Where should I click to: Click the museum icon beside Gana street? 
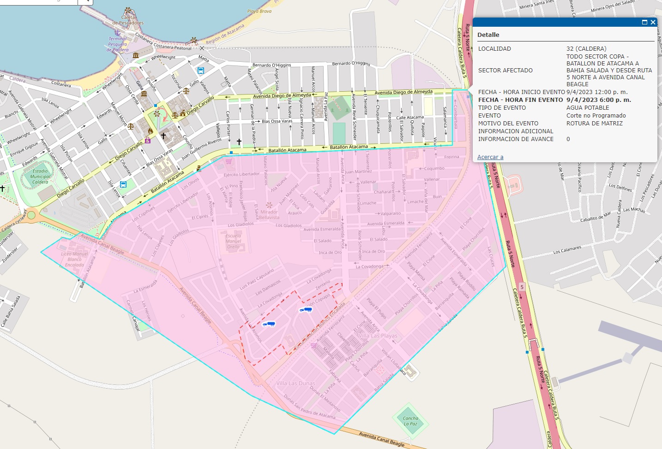click(x=144, y=94)
